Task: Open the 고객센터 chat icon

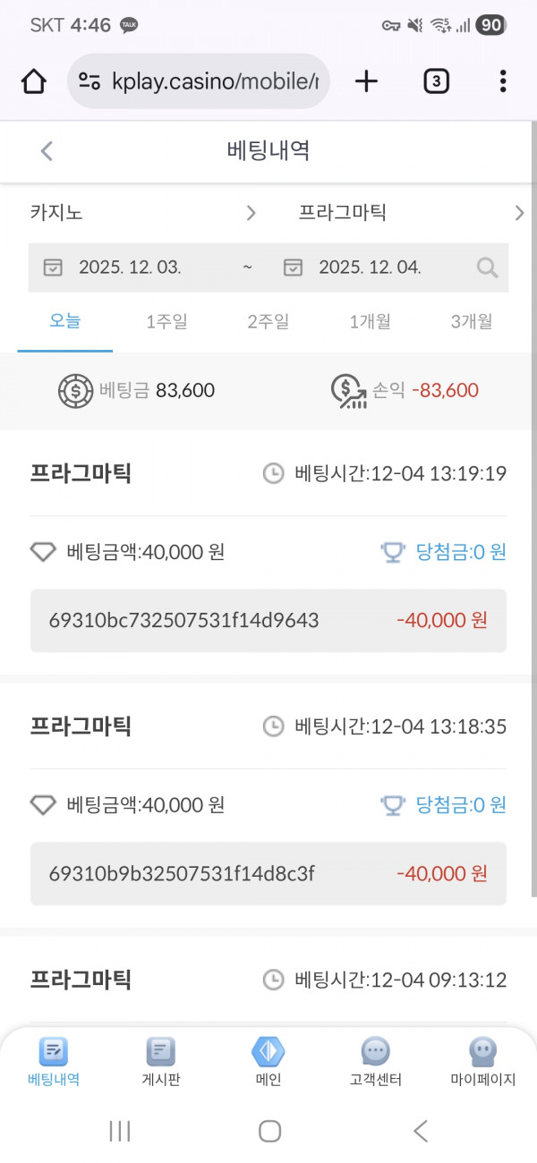Action: click(375, 1050)
